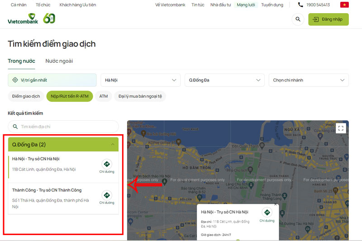Click the Đăng nhập login button
The height and width of the screenshot is (241, 362).
[x=329, y=19]
